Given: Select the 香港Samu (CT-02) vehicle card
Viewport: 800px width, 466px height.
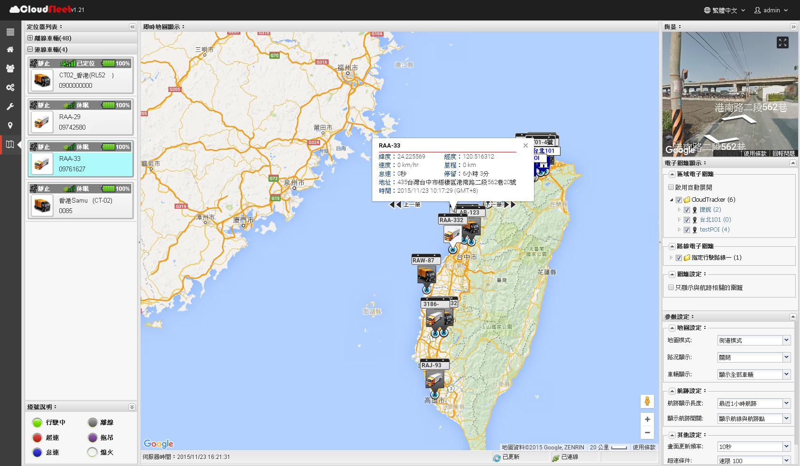Looking at the screenshot, I should [x=81, y=200].
